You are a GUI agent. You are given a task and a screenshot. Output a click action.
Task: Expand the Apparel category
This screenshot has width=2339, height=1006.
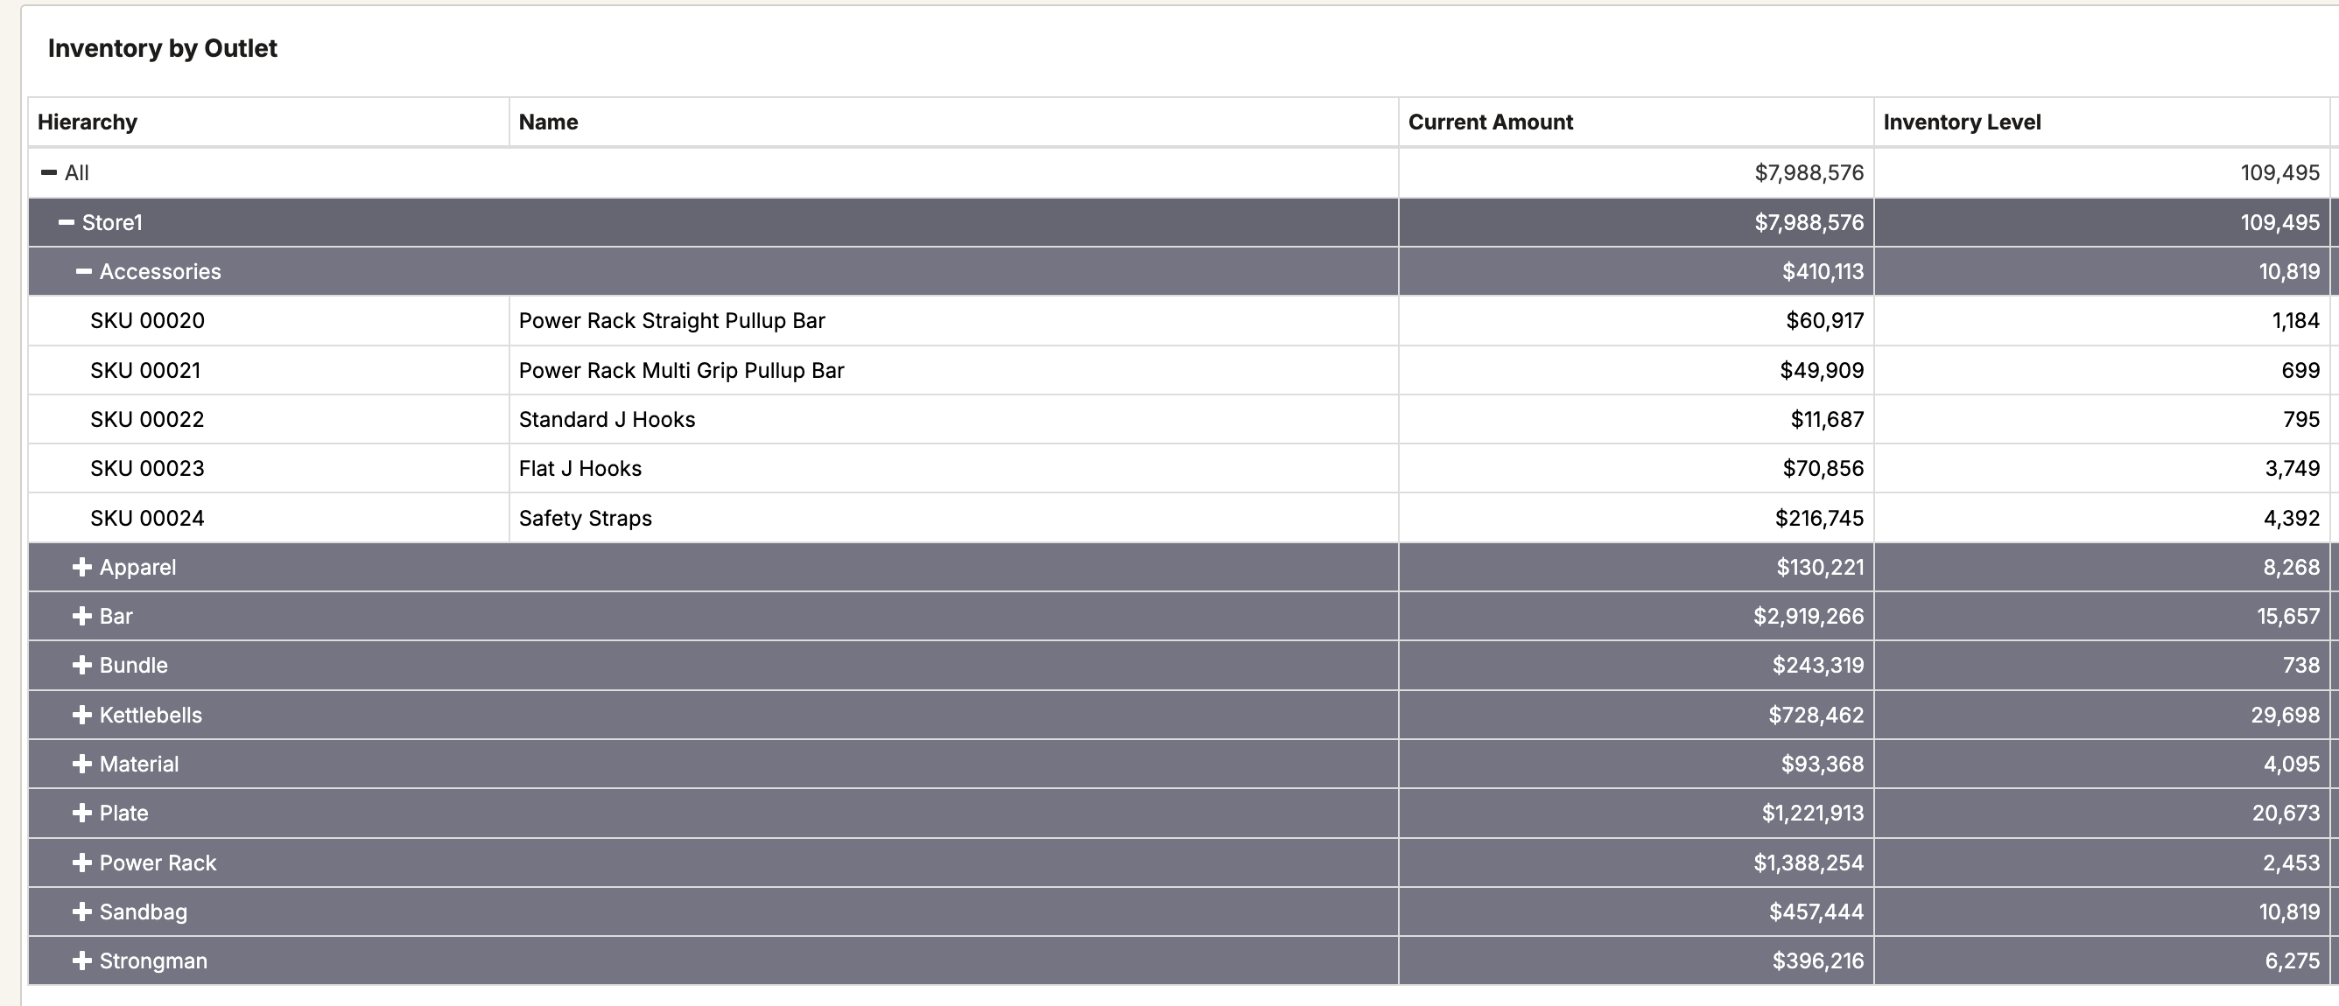click(81, 567)
